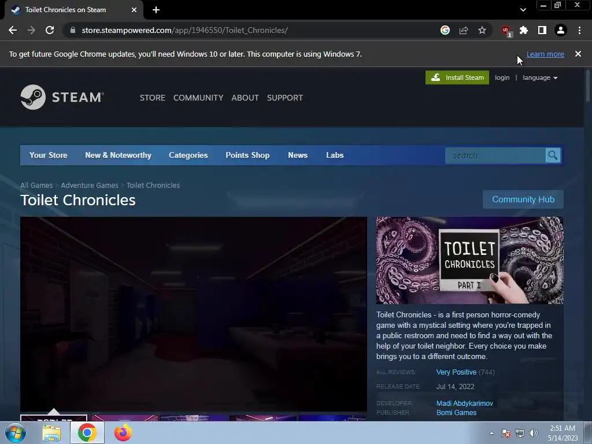Open the News tab

pyautogui.click(x=298, y=155)
